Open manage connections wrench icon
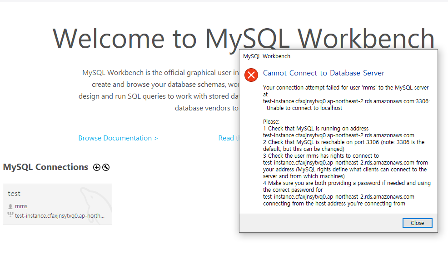 tap(106, 167)
